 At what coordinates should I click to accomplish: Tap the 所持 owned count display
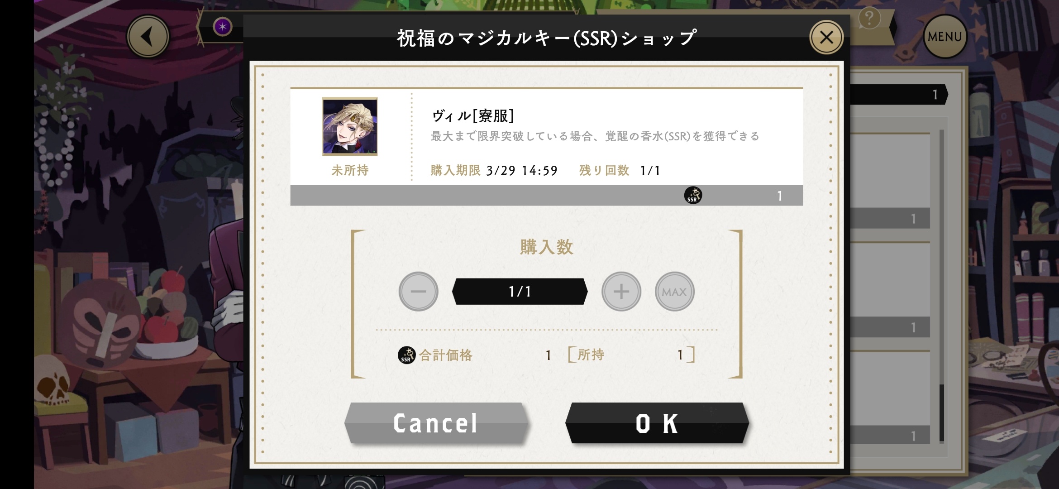point(631,355)
